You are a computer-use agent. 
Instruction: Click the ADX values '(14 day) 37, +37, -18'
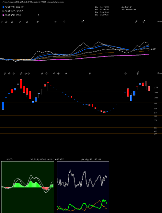click(91, 159)
